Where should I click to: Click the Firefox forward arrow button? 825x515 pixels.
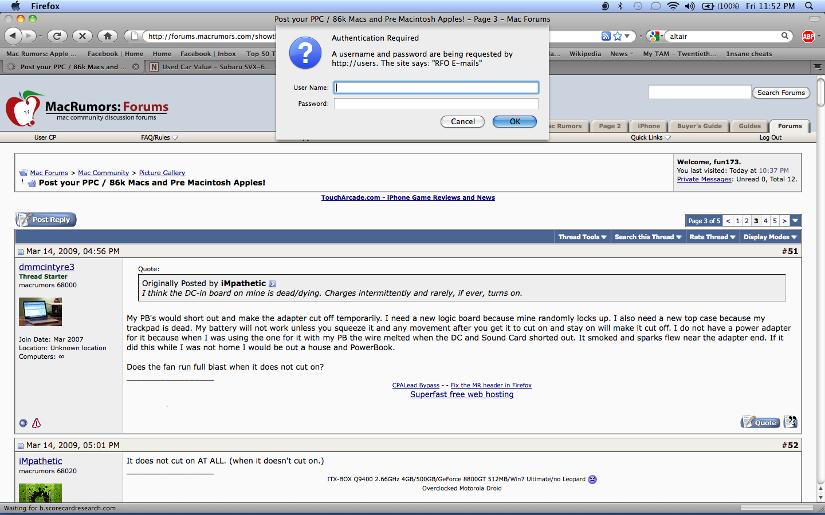pyautogui.click(x=30, y=36)
